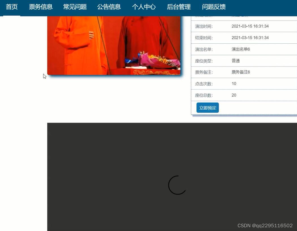
Task: Open the 问题反馈 feedback page
Action: pos(213,6)
